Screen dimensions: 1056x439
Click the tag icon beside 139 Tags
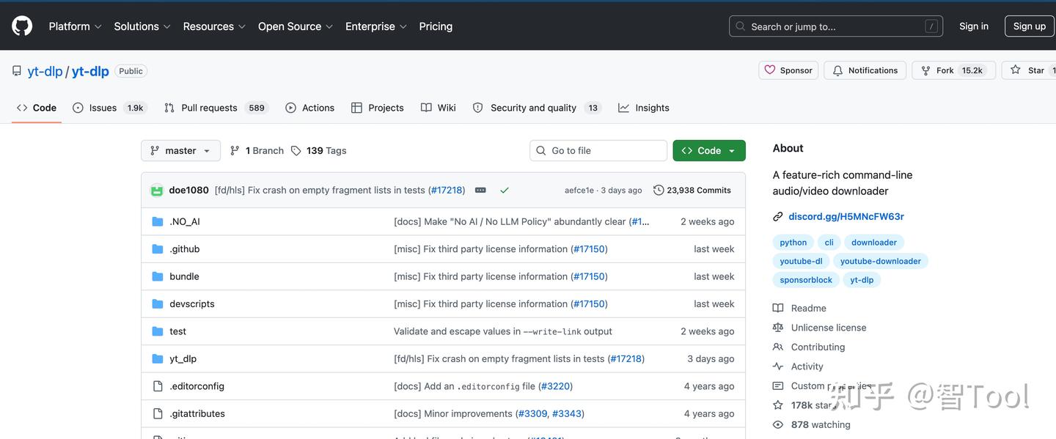pyautogui.click(x=296, y=150)
